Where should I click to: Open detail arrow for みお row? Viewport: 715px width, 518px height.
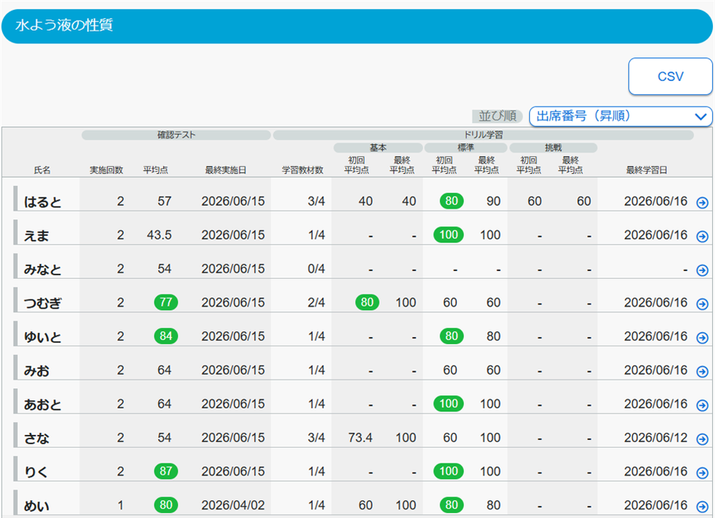(702, 371)
